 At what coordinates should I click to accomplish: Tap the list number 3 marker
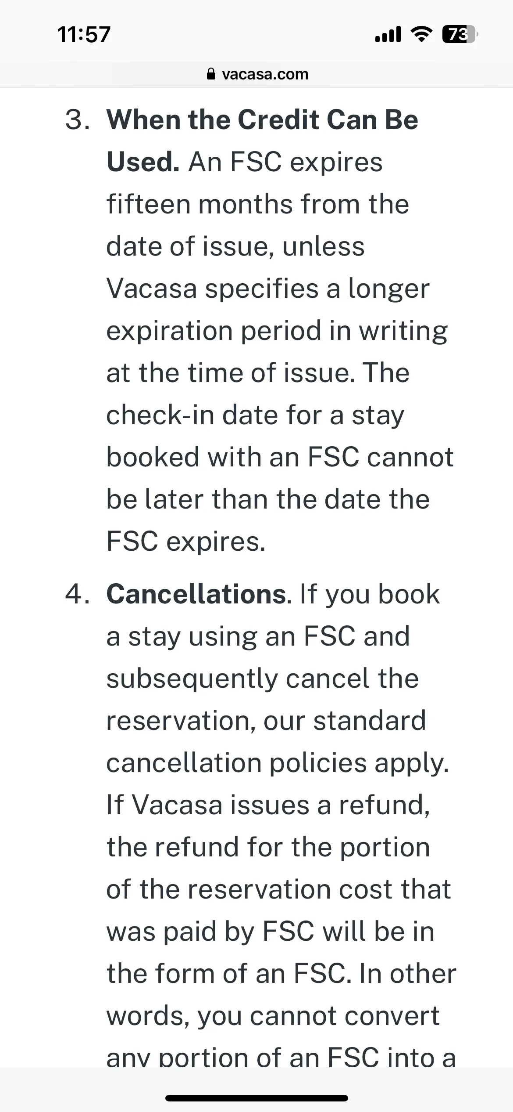[78, 119]
